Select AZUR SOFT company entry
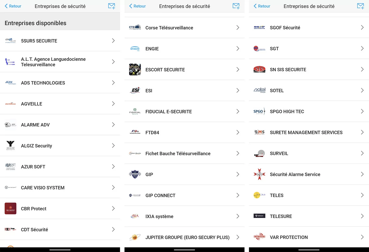 60,167
